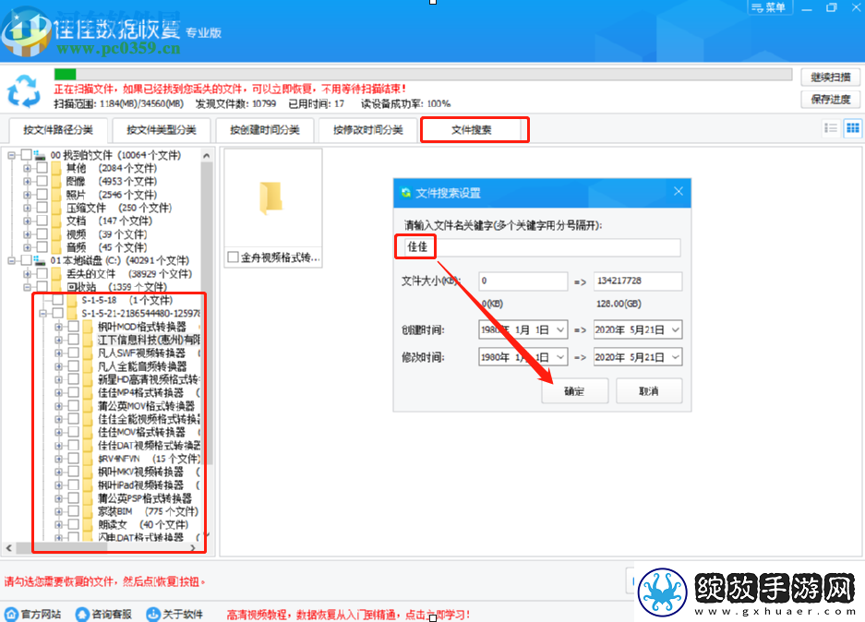Click folder icon of 朗读女
Viewport: 865px width, 622px height.
(88, 524)
